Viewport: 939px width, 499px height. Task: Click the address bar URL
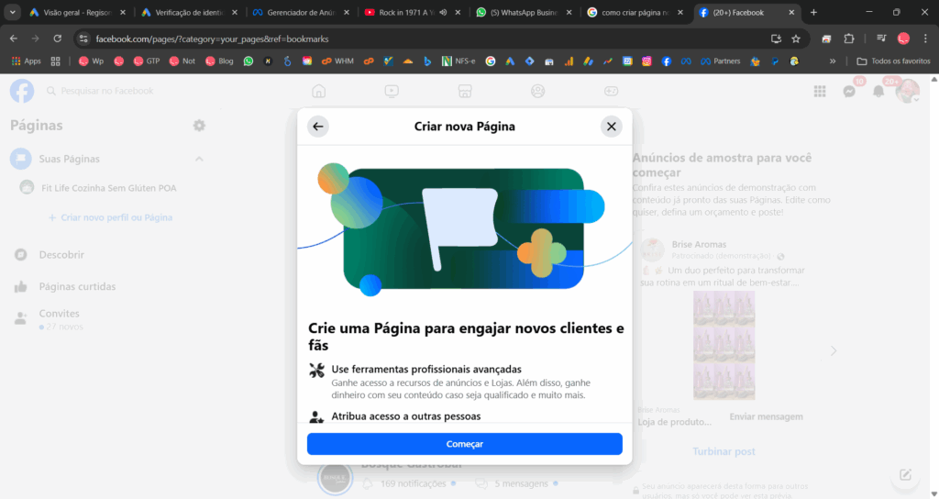(212, 39)
